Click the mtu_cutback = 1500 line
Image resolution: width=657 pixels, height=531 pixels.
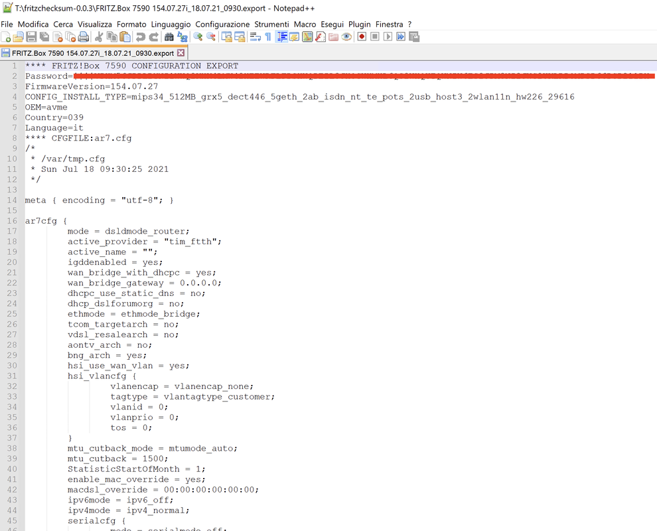118,459
